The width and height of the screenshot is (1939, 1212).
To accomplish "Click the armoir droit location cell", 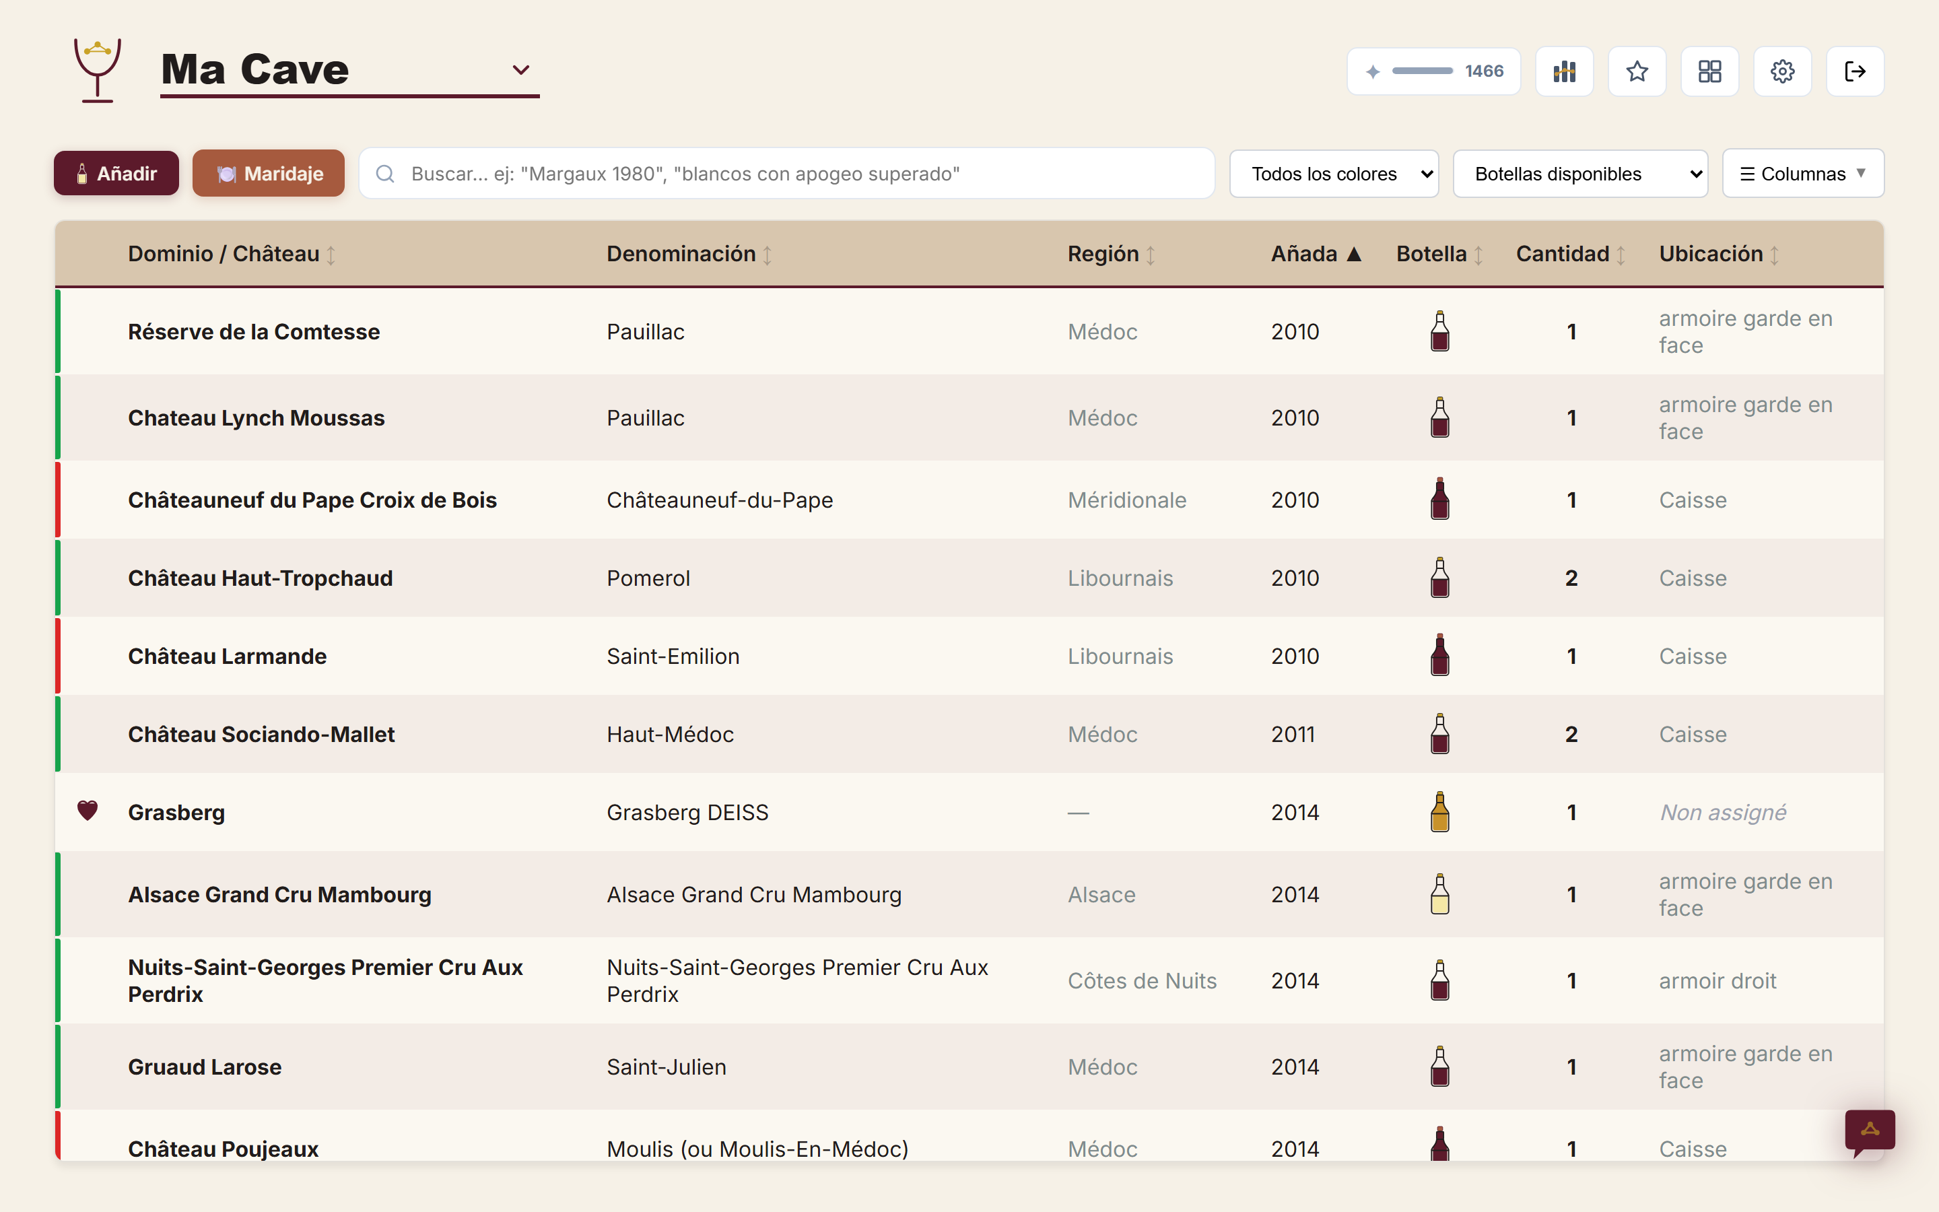I will coord(1718,980).
